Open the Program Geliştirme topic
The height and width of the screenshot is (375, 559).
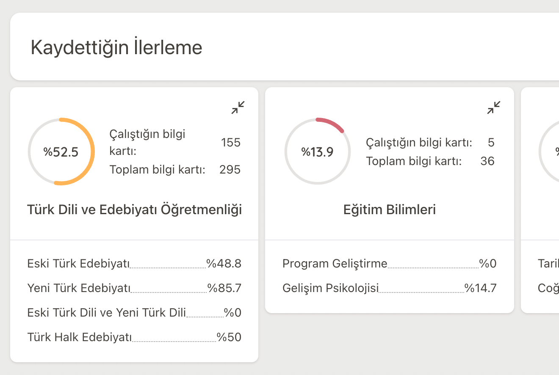coord(335,264)
